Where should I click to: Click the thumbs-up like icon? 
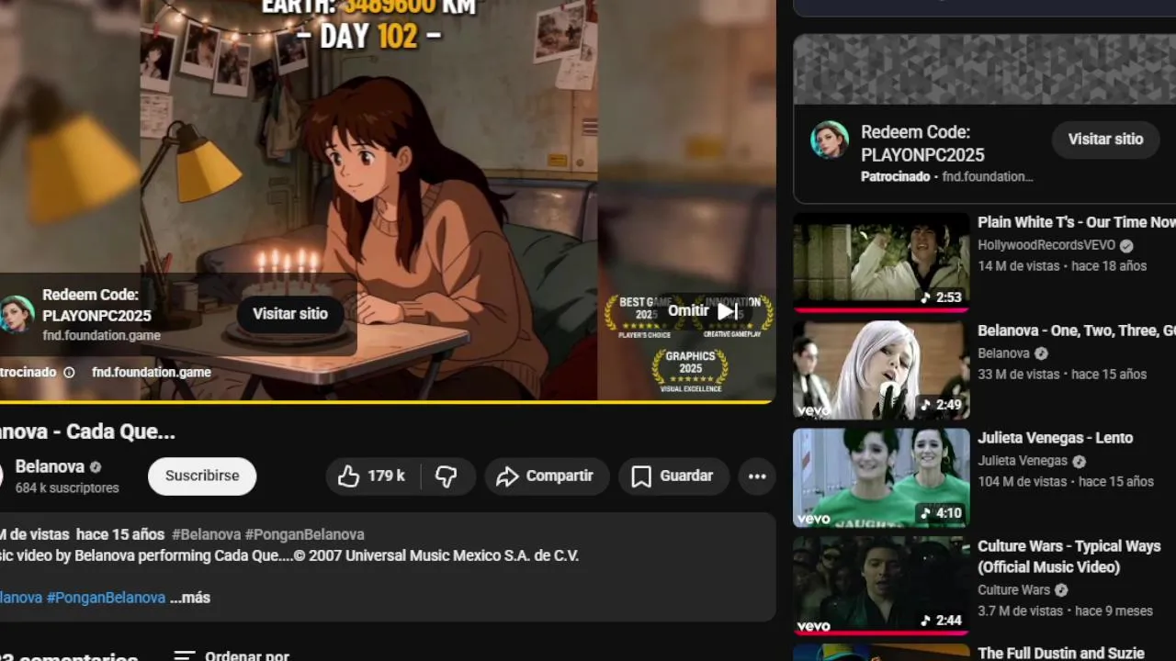click(x=348, y=476)
